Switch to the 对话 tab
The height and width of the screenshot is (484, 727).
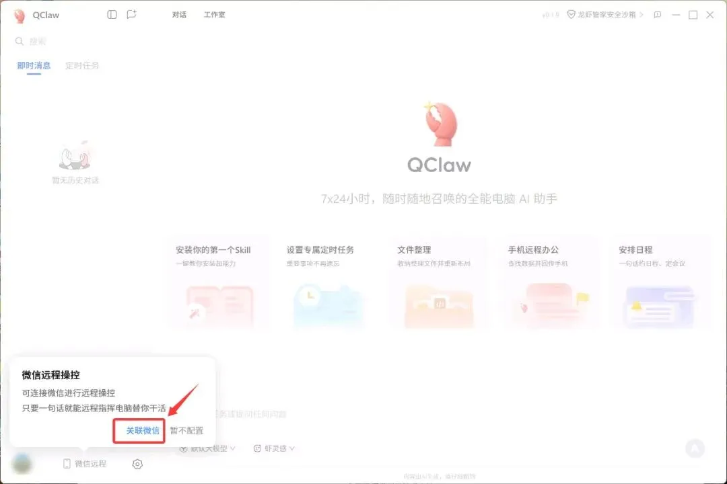tap(180, 15)
